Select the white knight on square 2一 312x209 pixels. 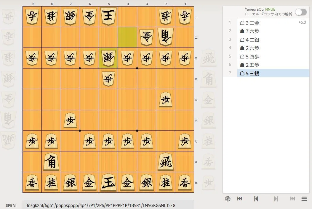[166, 16]
